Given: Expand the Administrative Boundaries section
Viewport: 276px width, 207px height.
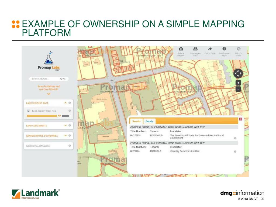Looking at the screenshot, I should pyautogui.click(x=65, y=136).
